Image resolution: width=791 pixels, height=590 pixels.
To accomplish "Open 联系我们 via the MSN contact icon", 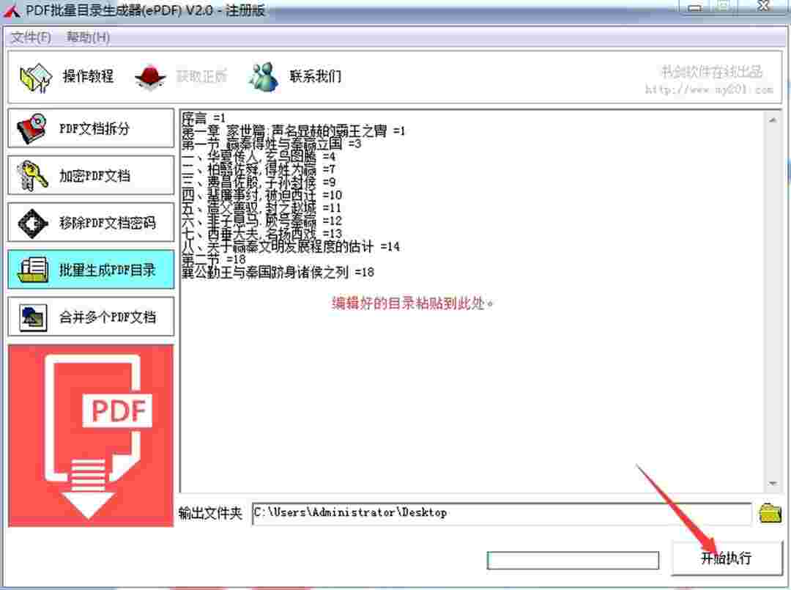I will pos(262,76).
